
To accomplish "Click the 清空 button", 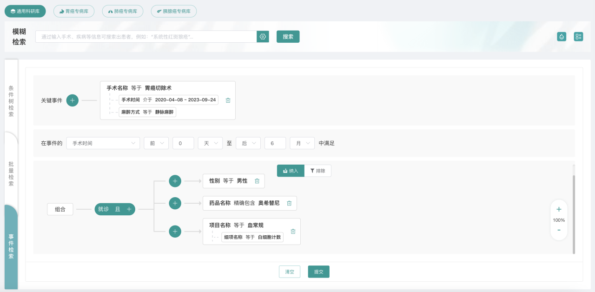I will (x=290, y=272).
